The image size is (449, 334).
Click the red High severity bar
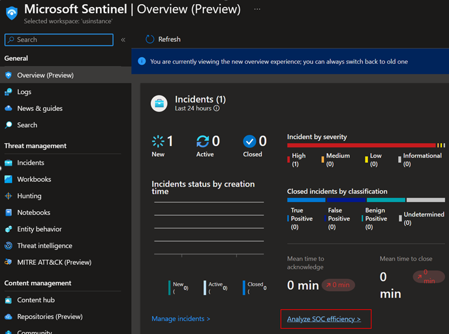361,145
